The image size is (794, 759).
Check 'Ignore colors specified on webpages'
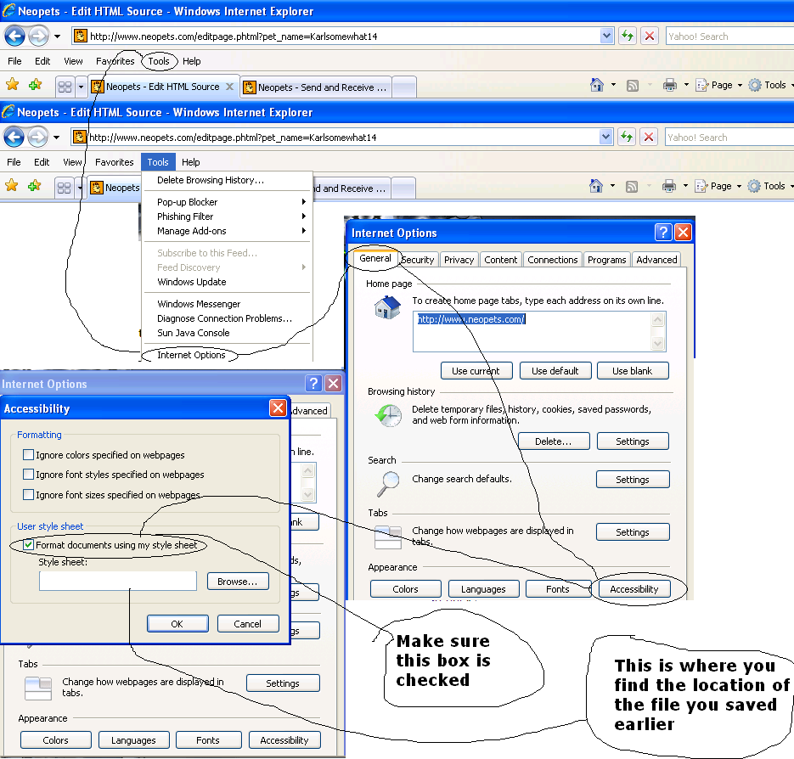[x=28, y=455]
